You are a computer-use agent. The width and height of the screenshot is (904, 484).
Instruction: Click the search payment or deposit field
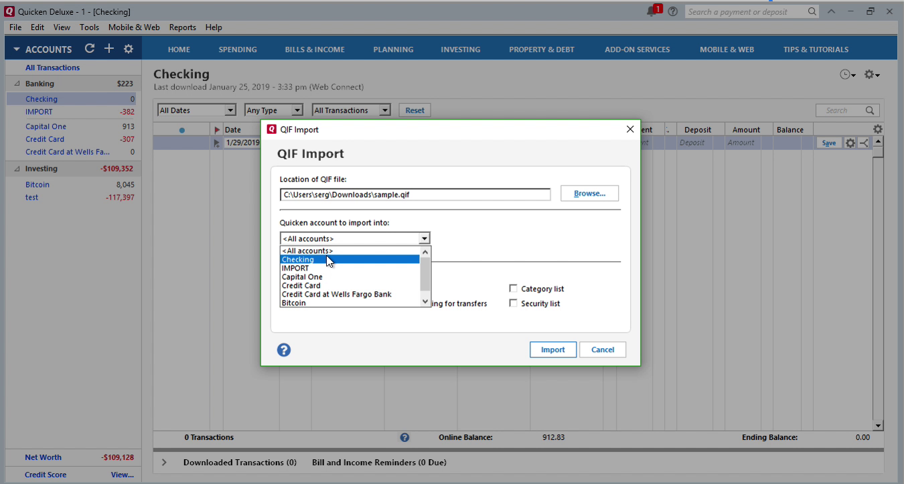coord(745,11)
